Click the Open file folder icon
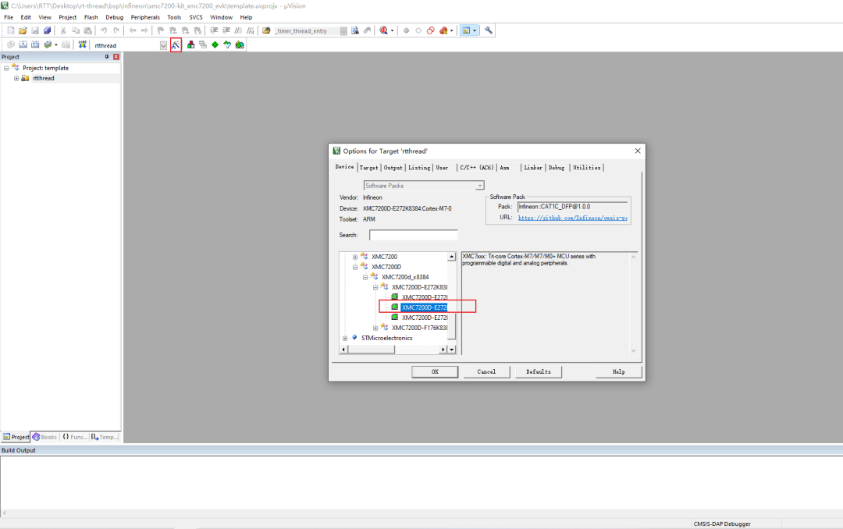This screenshot has height=529, width=843. coord(23,30)
